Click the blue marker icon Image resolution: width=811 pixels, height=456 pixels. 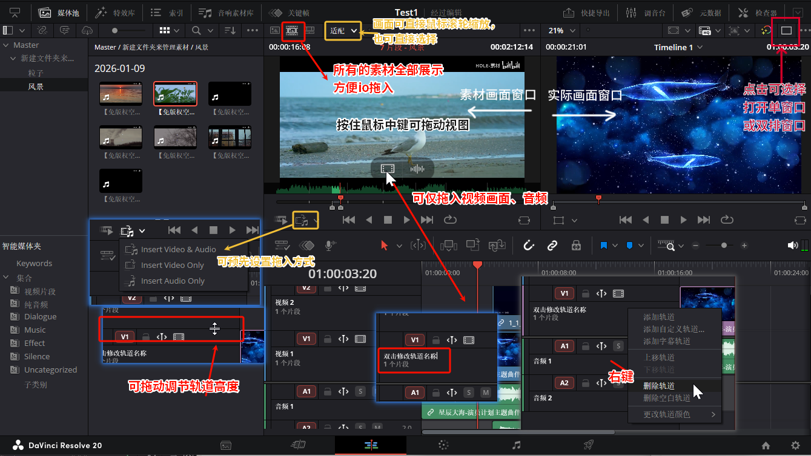[629, 246]
